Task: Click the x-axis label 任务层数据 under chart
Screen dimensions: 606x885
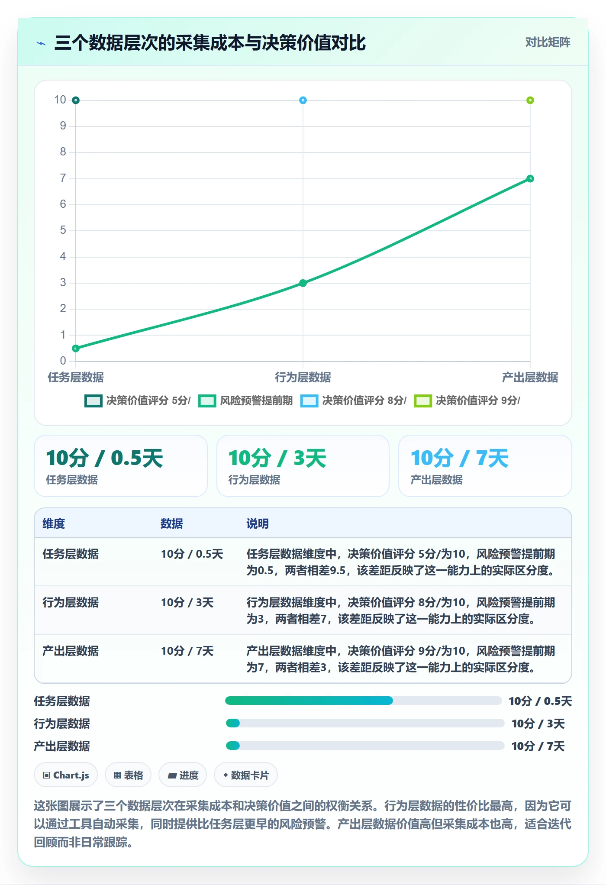Action: pyautogui.click(x=76, y=377)
